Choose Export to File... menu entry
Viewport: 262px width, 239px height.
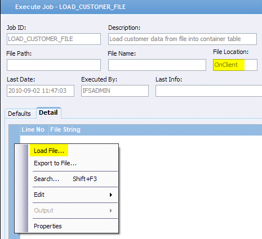click(x=55, y=163)
